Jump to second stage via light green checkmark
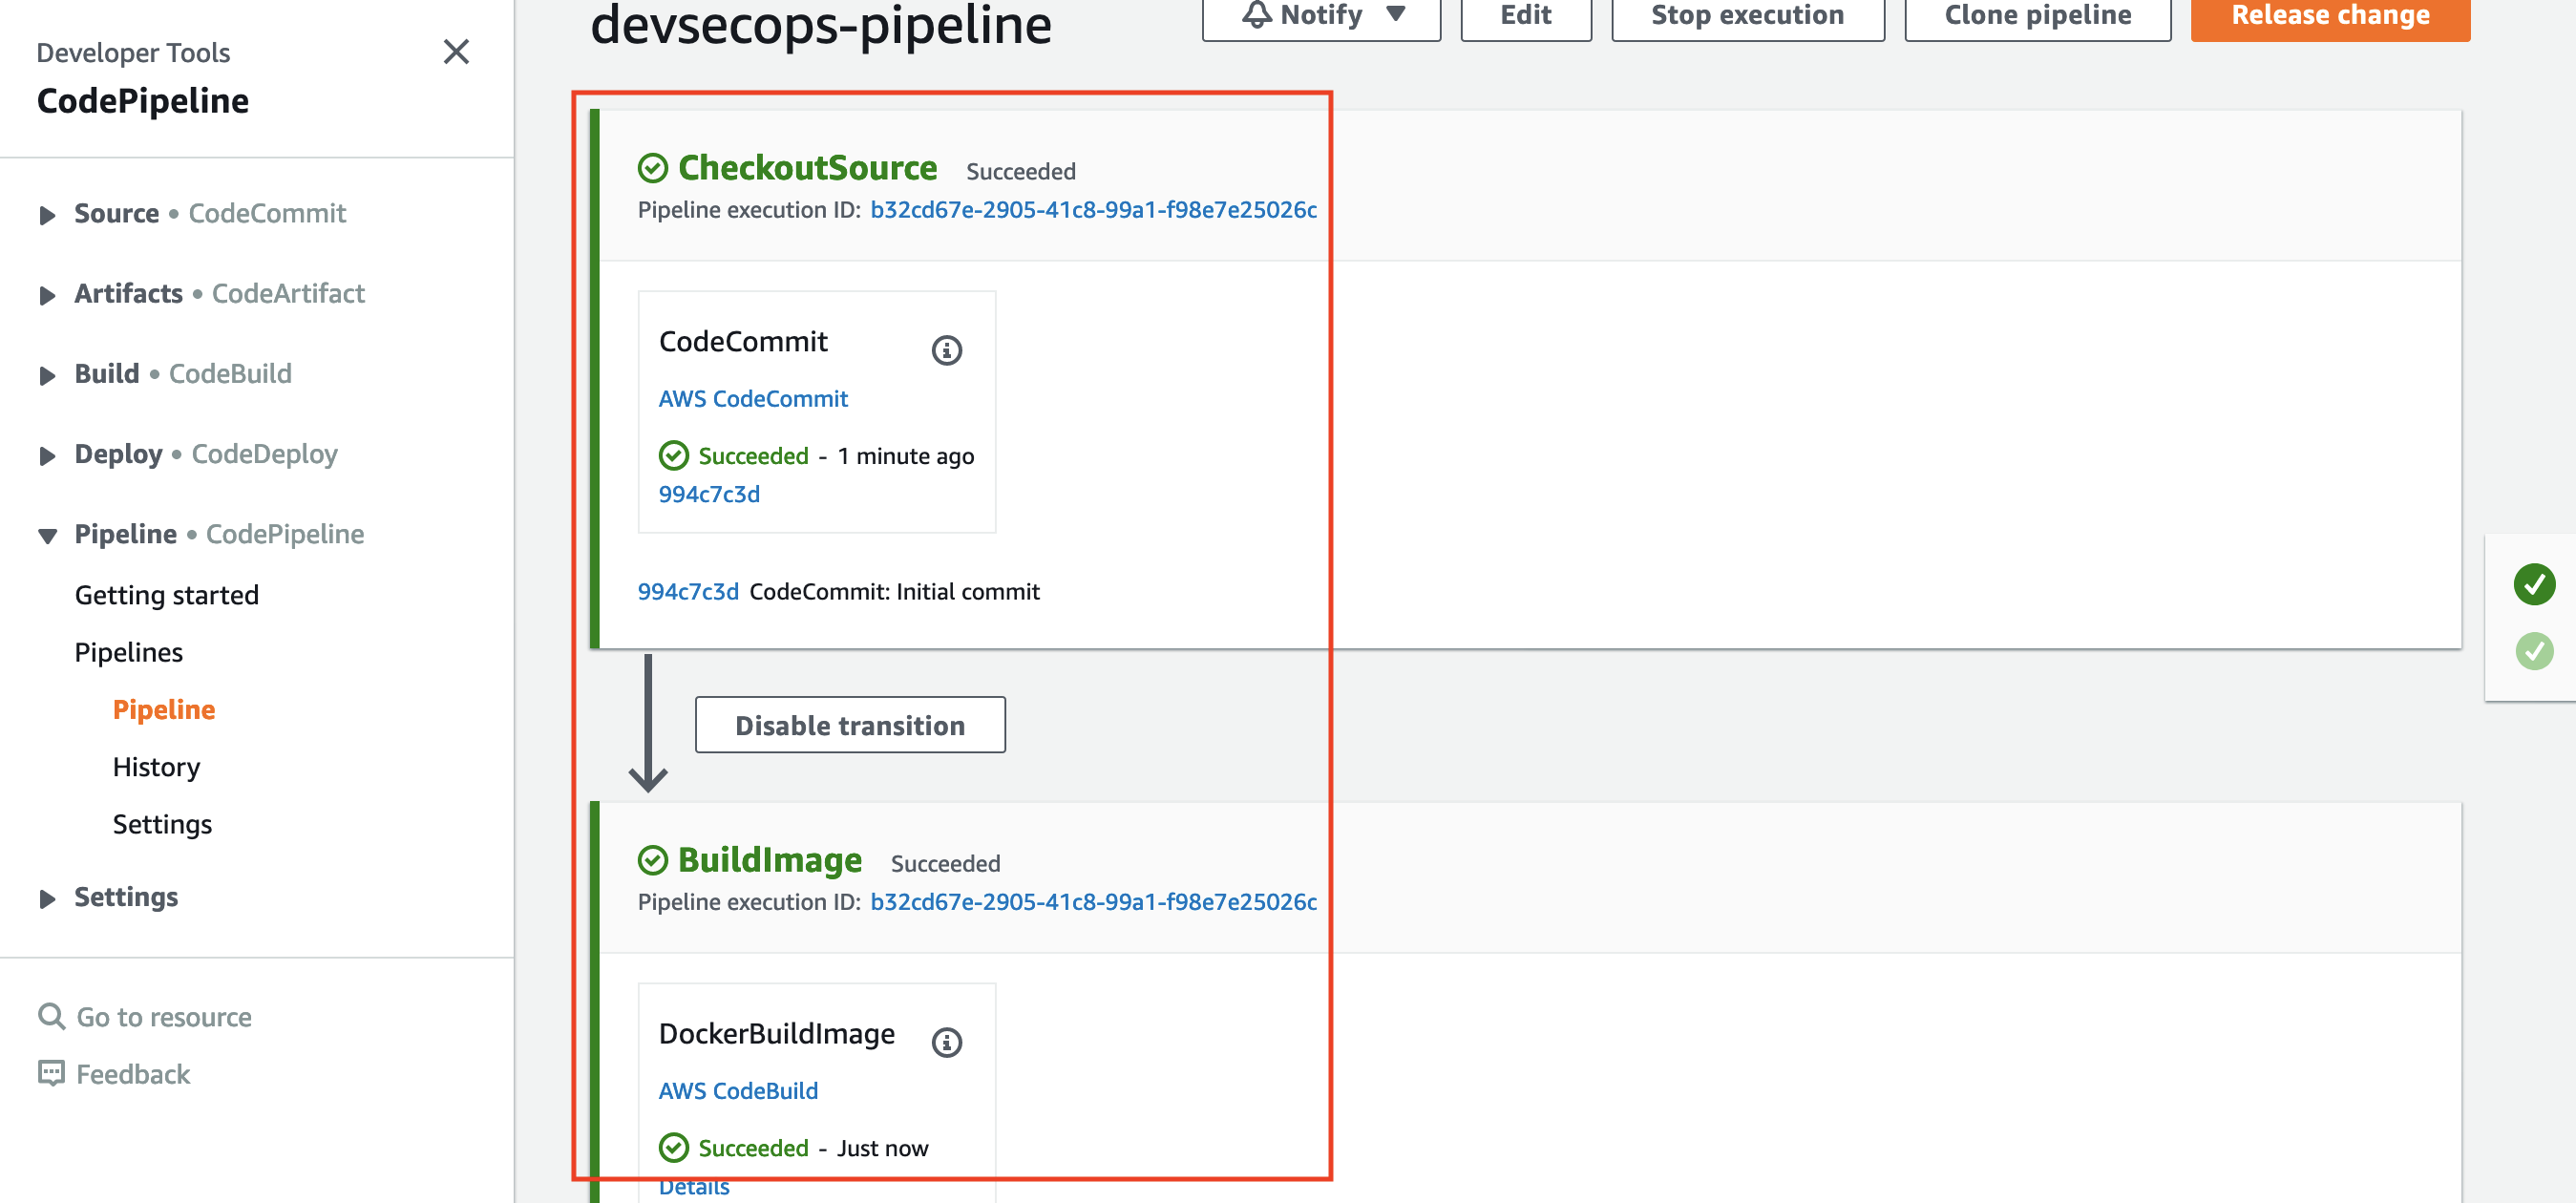The image size is (2576, 1203). [2534, 651]
